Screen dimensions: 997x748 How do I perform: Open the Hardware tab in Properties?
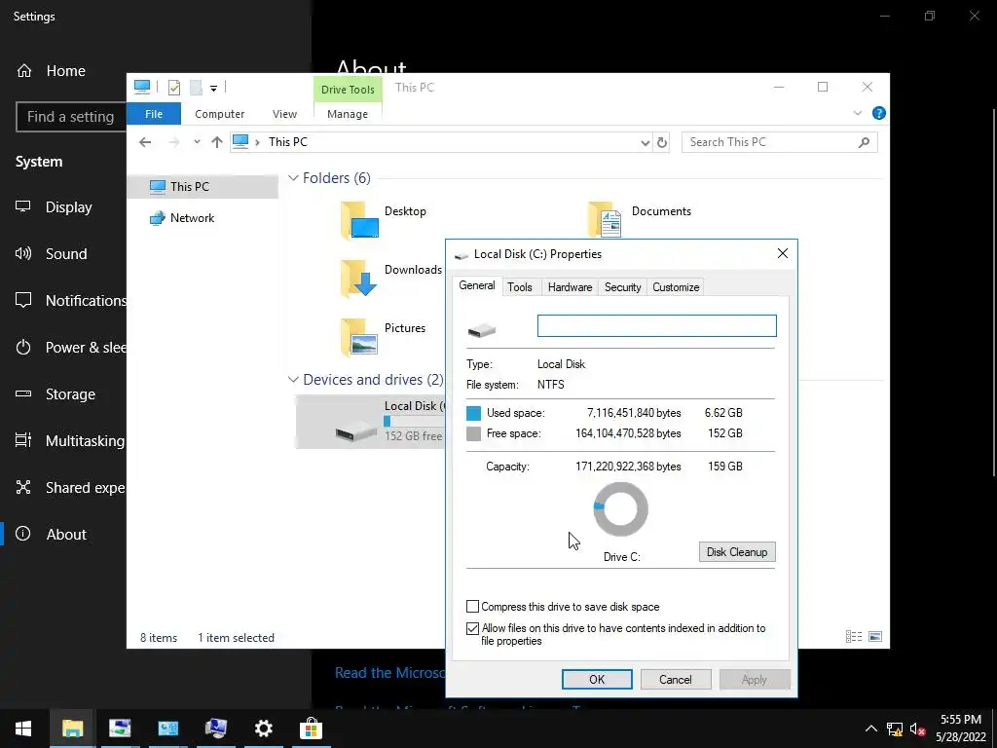(570, 287)
